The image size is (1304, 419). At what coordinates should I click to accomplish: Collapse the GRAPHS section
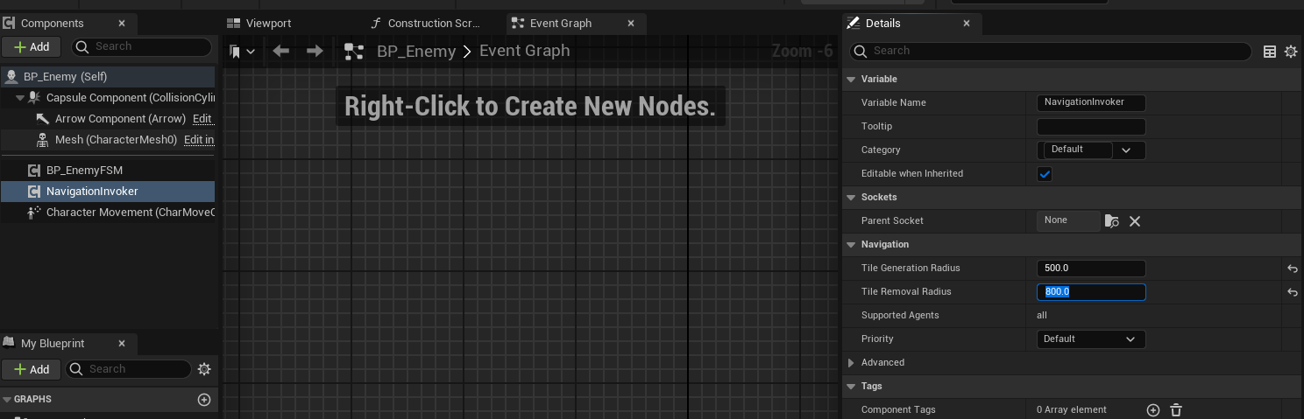tap(7, 399)
